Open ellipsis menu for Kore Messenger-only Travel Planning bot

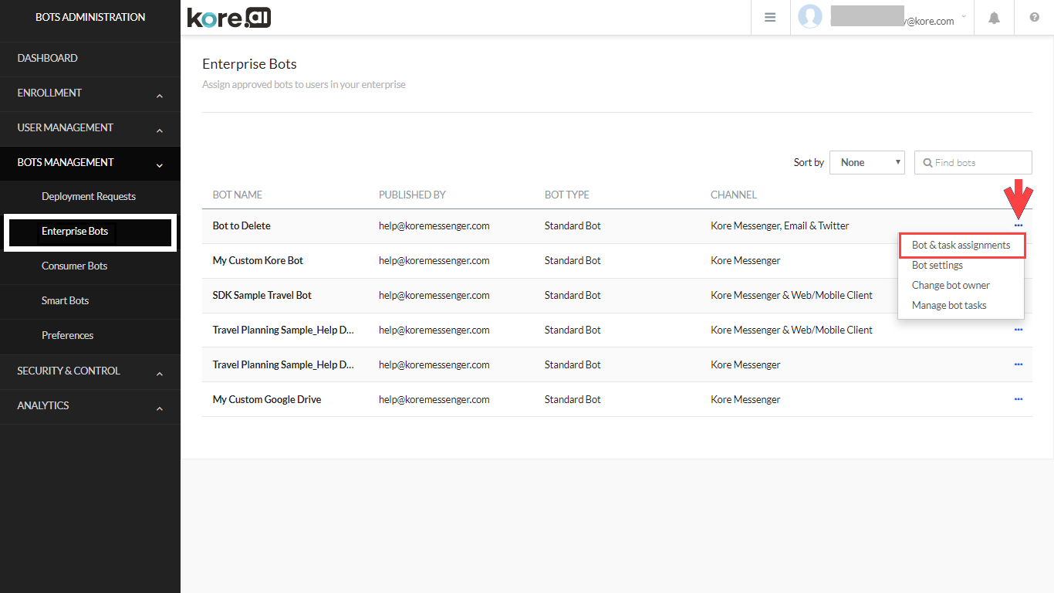[1018, 364]
